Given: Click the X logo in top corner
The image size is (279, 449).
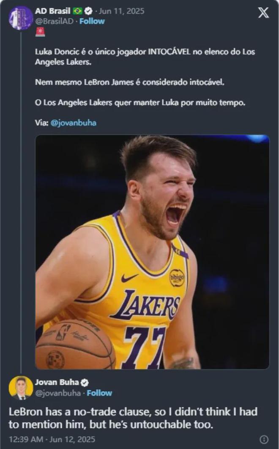Looking at the screenshot, I should click(x=263, y=13).
